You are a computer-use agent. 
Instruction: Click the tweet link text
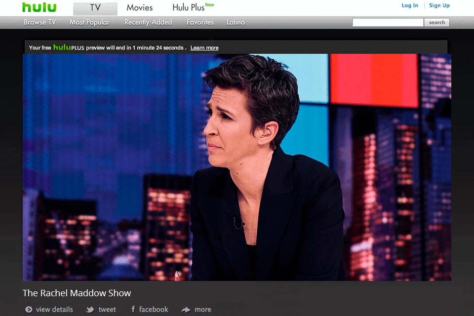[x=107, y=310]
